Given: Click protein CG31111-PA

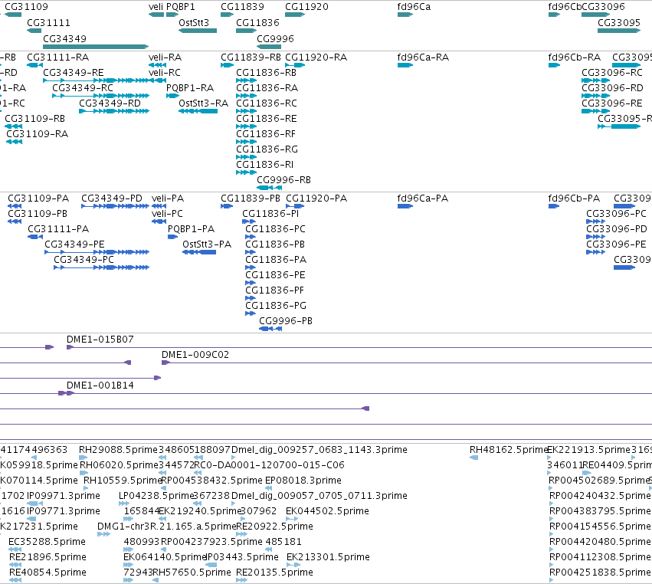Looking at the screenshot, I should pyautogui.click(x=58, y=229).
